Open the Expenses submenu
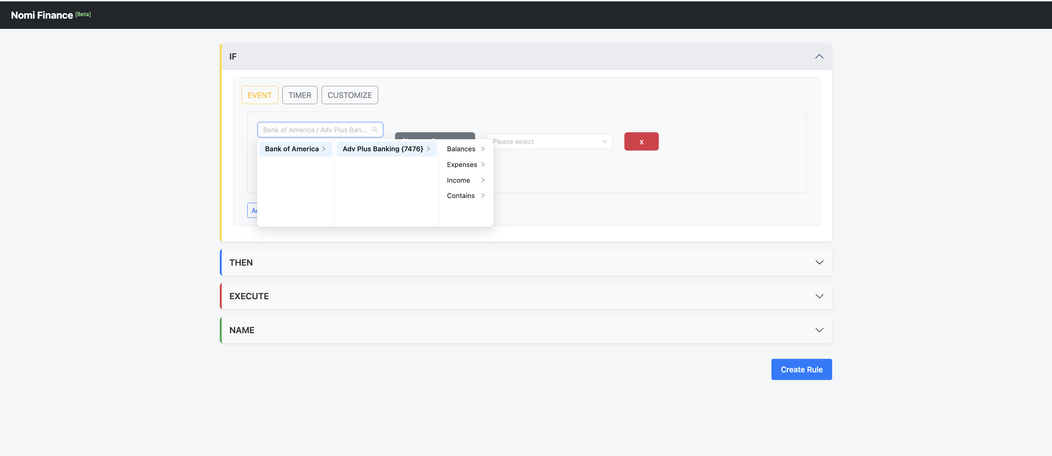 pos(466,164)
